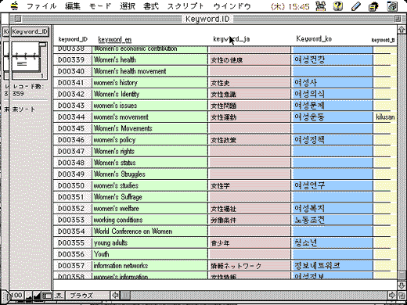
Task: Click the menu bar clock showing 15:45
Action: pyautogui.click(x=290, y=6)
